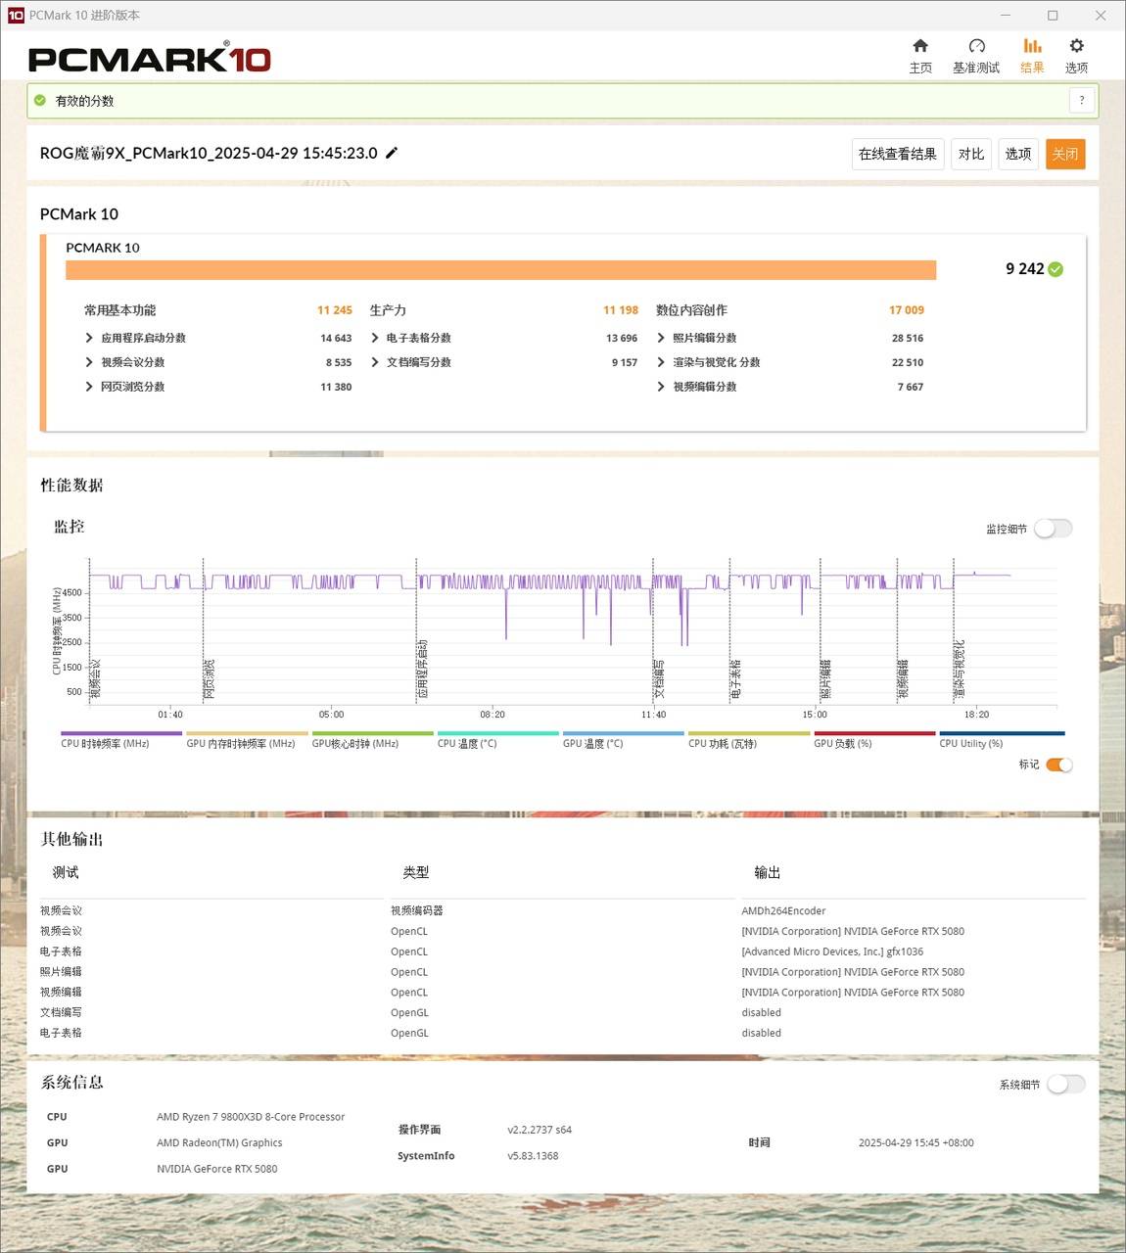The width and height of the screenshot is (1126, 1253).
Task: Click the NVIDIA GeForce RTX 5080 GPU entry
Action: 216,1169
